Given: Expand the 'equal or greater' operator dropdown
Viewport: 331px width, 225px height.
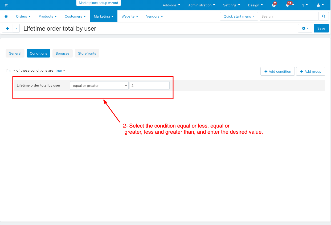Looking at the screenshot, I should tap(99, 86).
